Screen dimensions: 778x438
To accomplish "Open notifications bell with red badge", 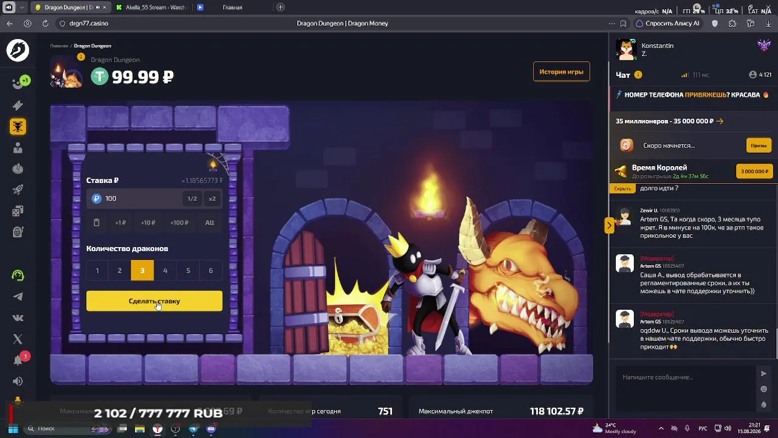I will point(18,360).
